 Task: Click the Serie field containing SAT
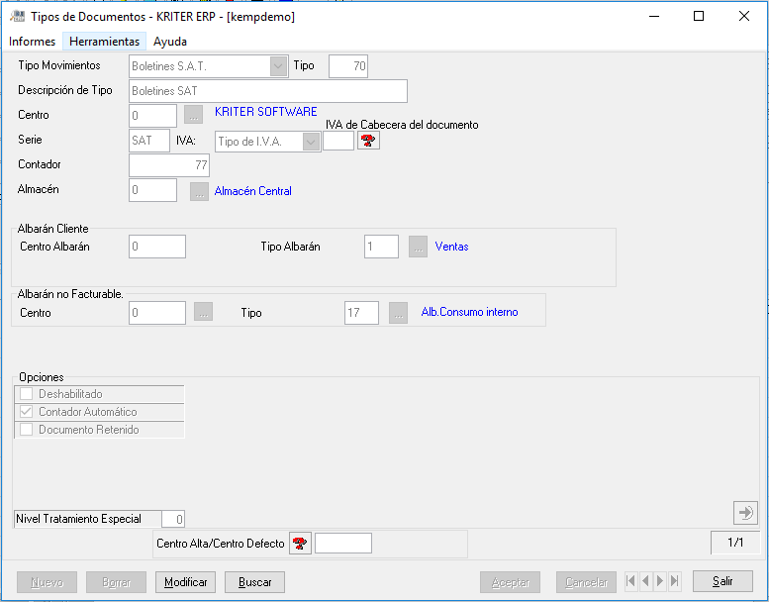point(149,141)
